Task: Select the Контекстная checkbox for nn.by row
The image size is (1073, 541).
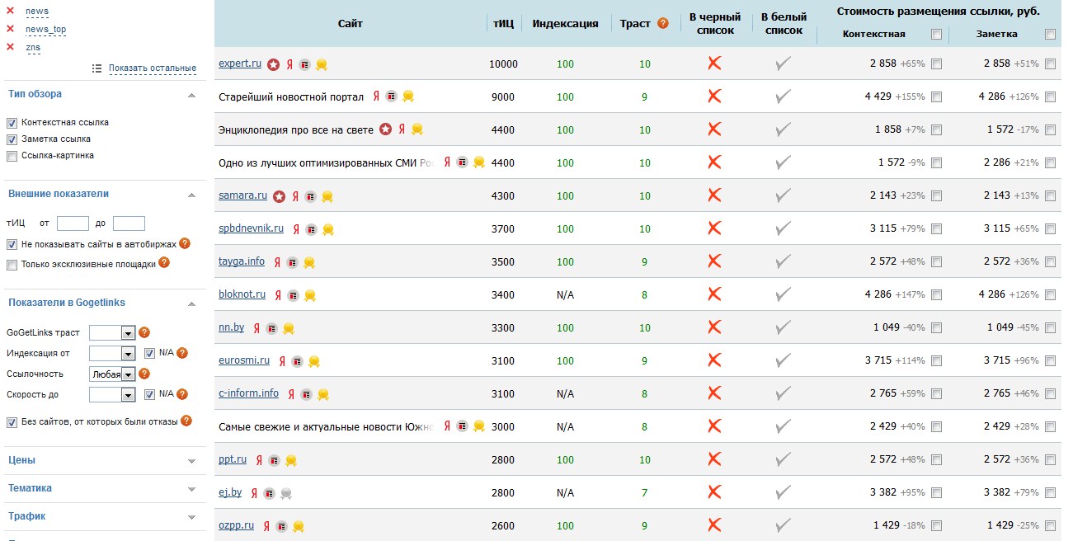Action: [x=936, y=327]
